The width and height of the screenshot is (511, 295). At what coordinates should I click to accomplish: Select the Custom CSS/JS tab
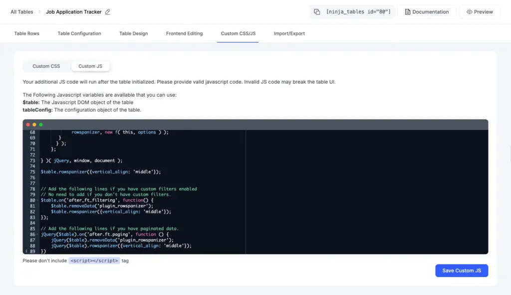click(238, 33)
